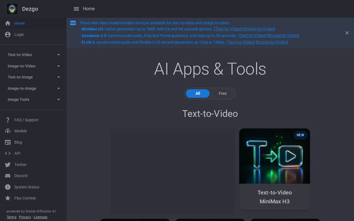Viewport: 354px width, 221px height.
Task: Click the Home title in top bar
Action: (x=88, y=9)
